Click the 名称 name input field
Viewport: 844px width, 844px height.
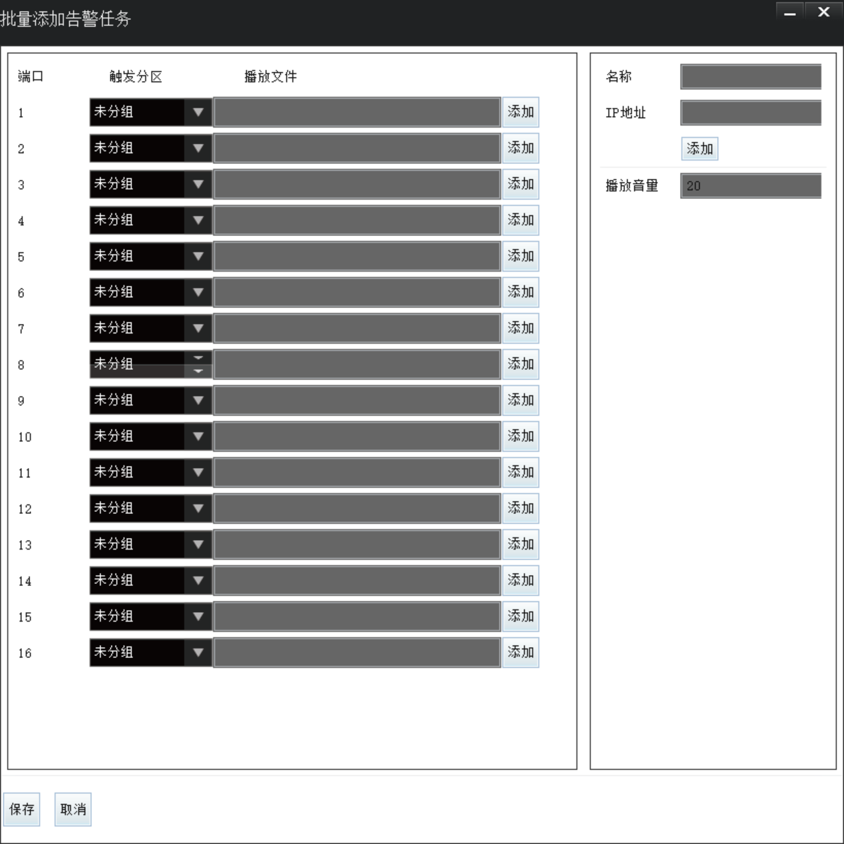(750, 75)
